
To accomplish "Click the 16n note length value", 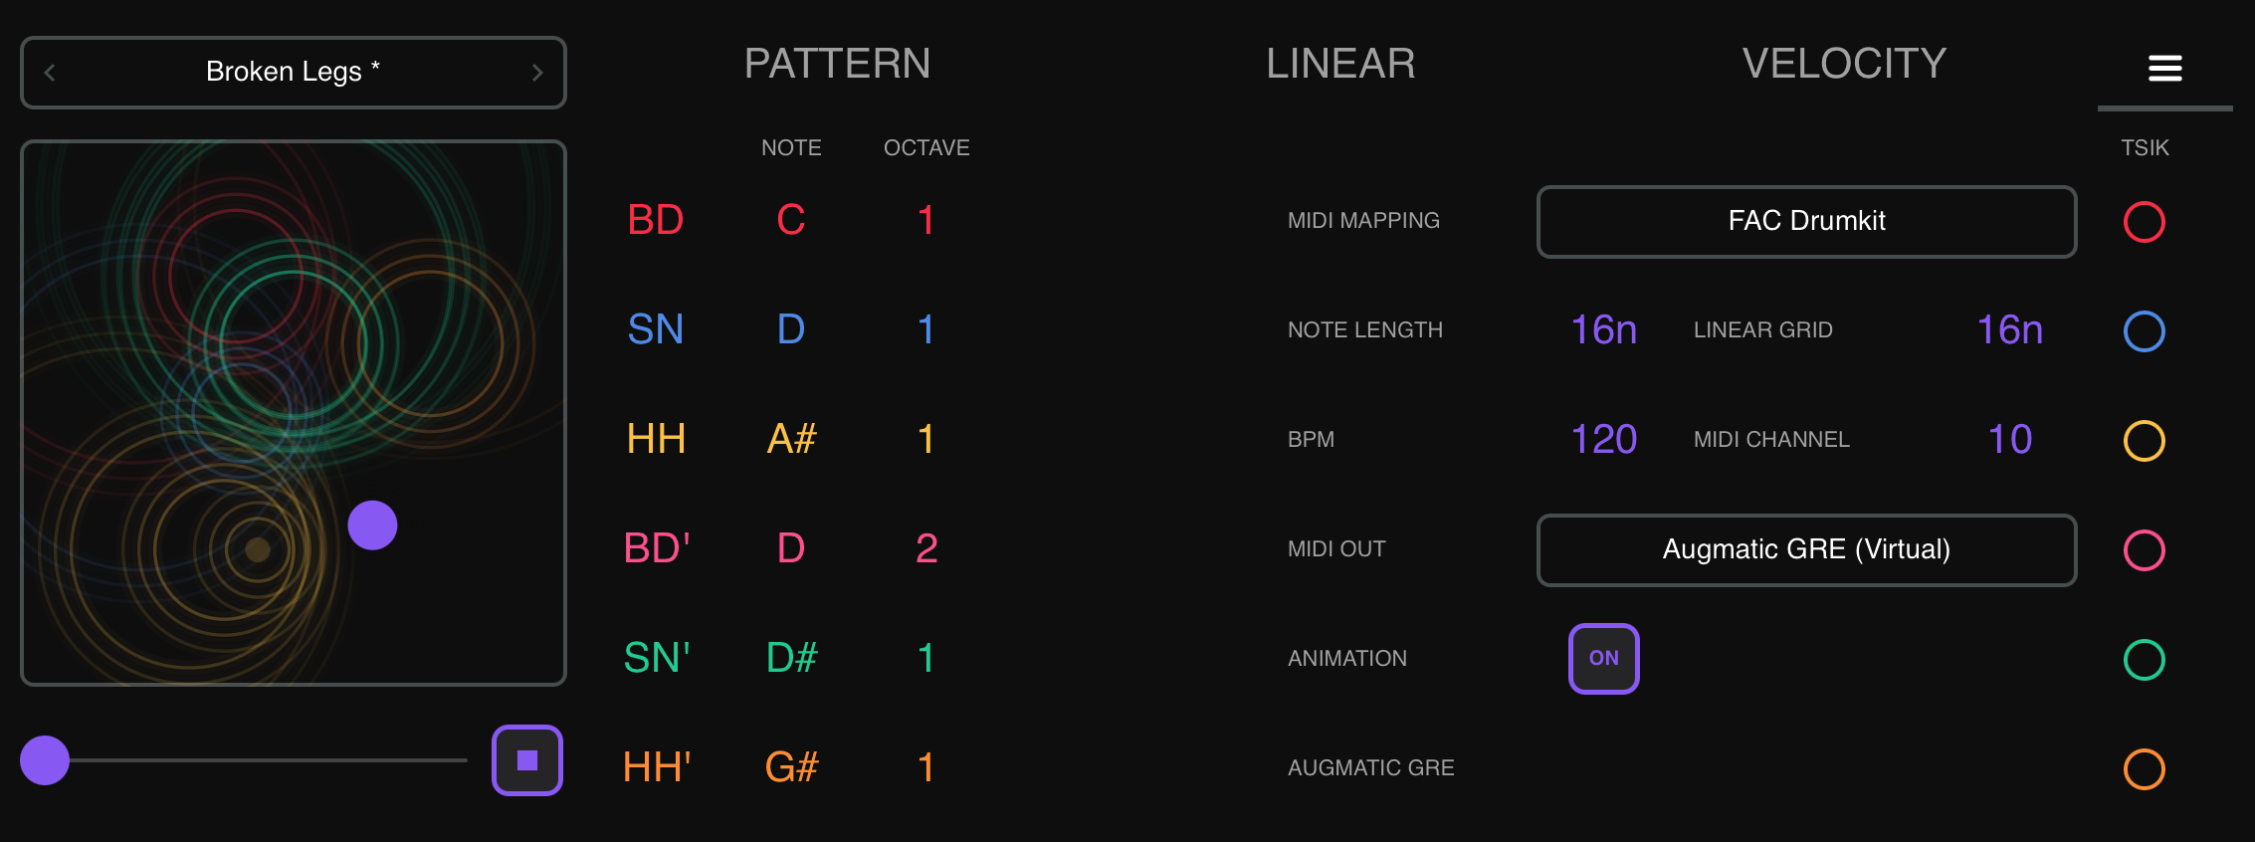I will [1603, 329].
